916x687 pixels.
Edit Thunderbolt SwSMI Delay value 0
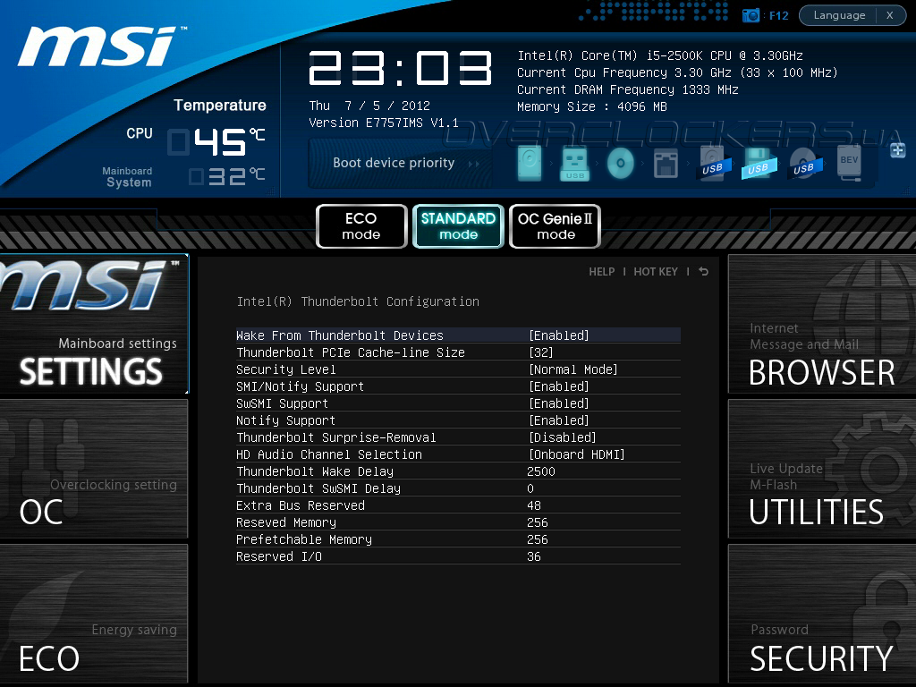(530, 488)
